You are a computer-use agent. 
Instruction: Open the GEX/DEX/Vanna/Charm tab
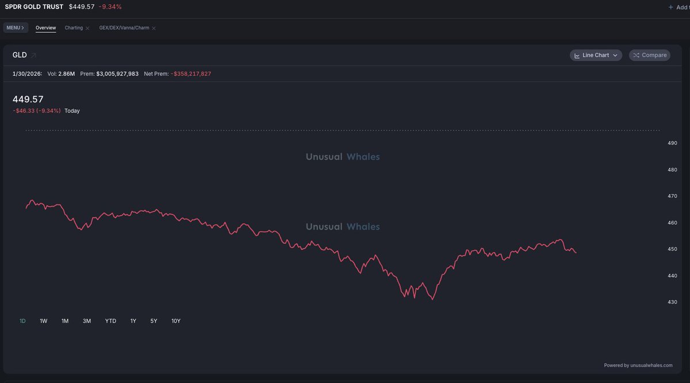124,28
